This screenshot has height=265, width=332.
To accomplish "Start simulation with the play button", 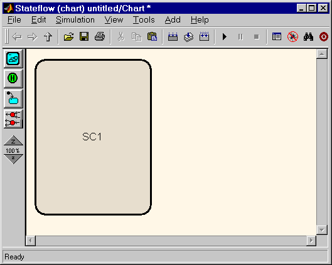I will [225, 37].
